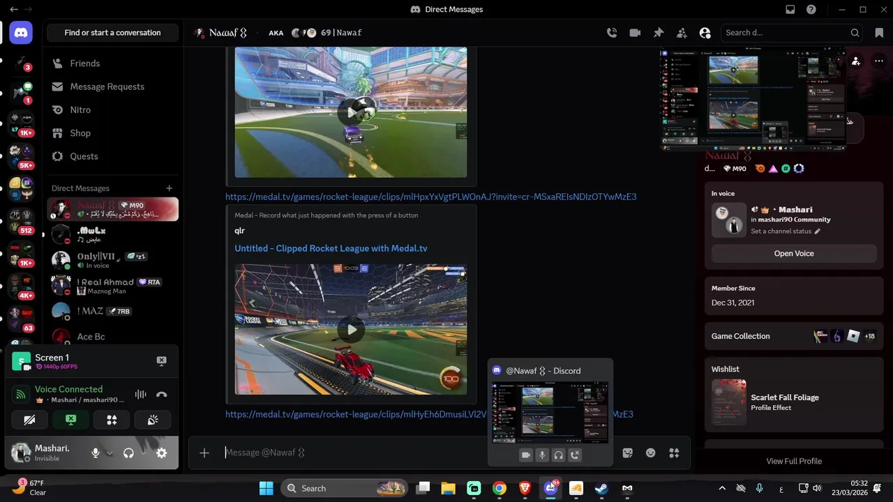The height and width of the screenshot is (502, 893).
Task: Open the Quests page
Action: (112, 156)
